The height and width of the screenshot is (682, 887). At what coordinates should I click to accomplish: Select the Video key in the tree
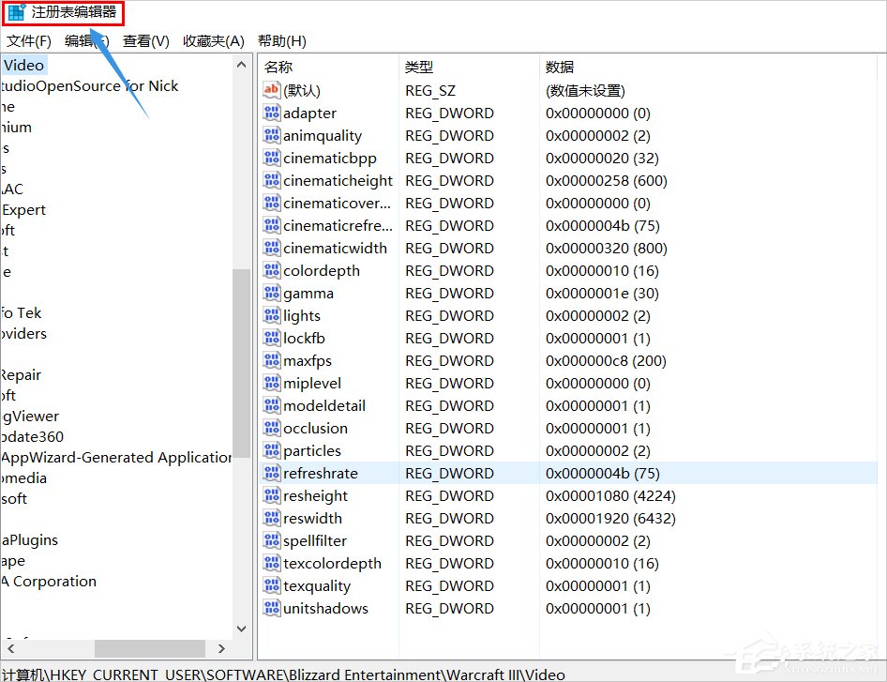23,65
